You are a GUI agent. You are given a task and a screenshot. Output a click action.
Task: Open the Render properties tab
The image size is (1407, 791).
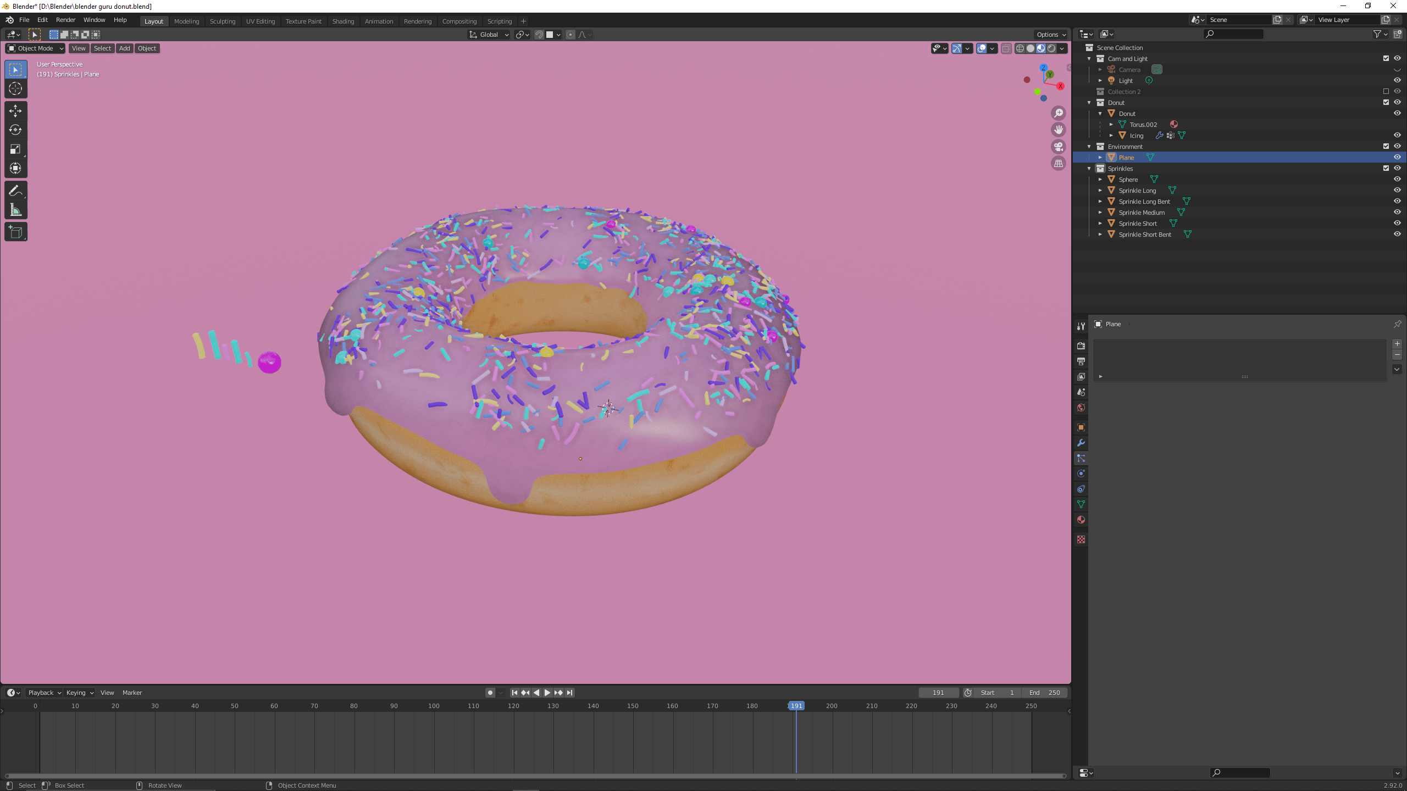tap(1081, 346)
